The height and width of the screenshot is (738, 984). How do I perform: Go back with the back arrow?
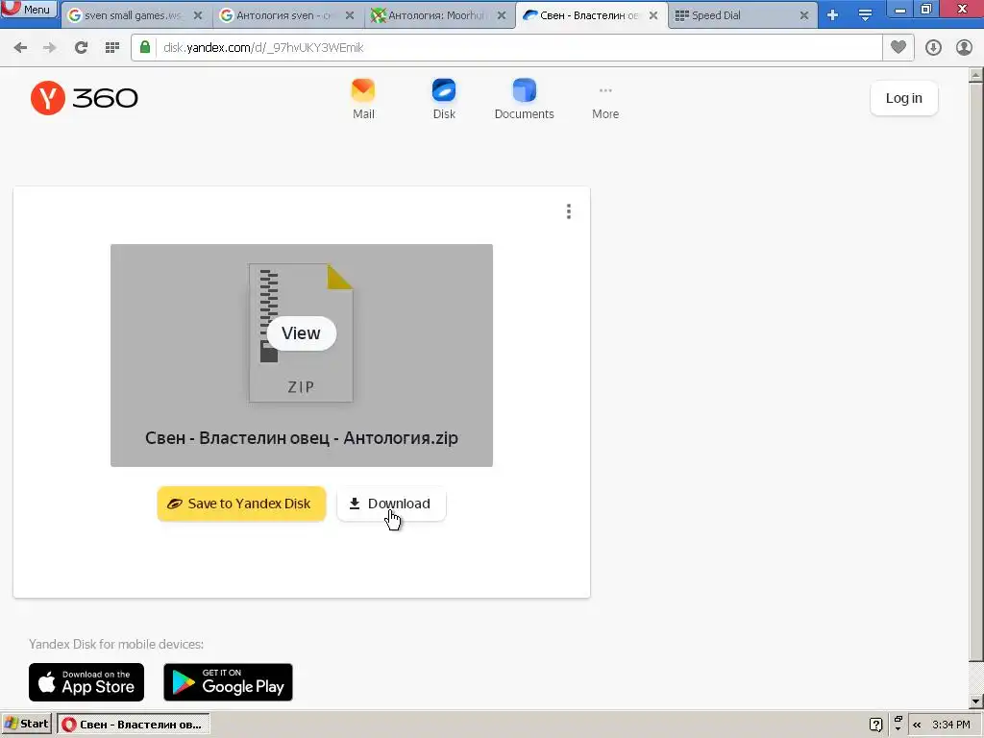tap(20, 48)
